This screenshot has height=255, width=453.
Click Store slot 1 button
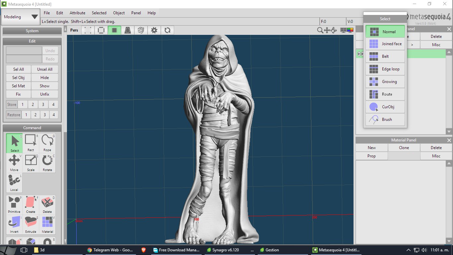pos(23,105)
